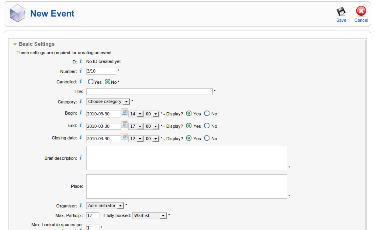Image resolution: width=375 pixels, height=230 pixels.
Task: Open the Choose category dropdown
Action: [x=108, y=102]
